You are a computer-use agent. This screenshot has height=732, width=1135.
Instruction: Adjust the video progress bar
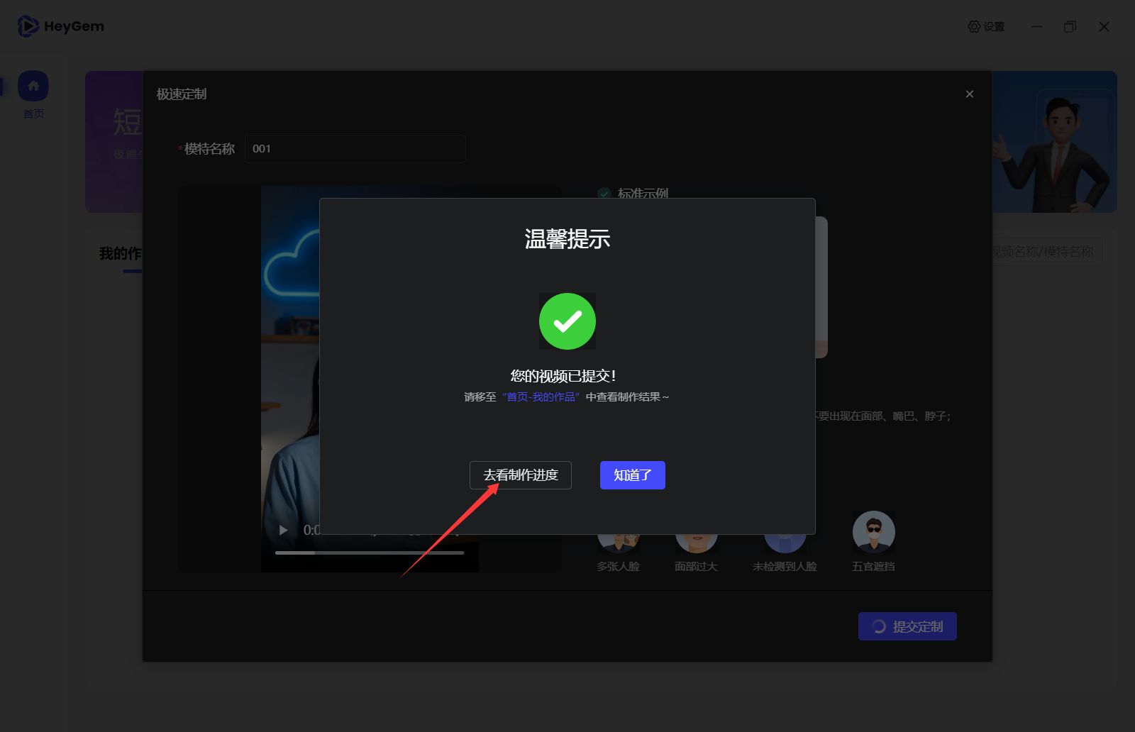[370, 553]
